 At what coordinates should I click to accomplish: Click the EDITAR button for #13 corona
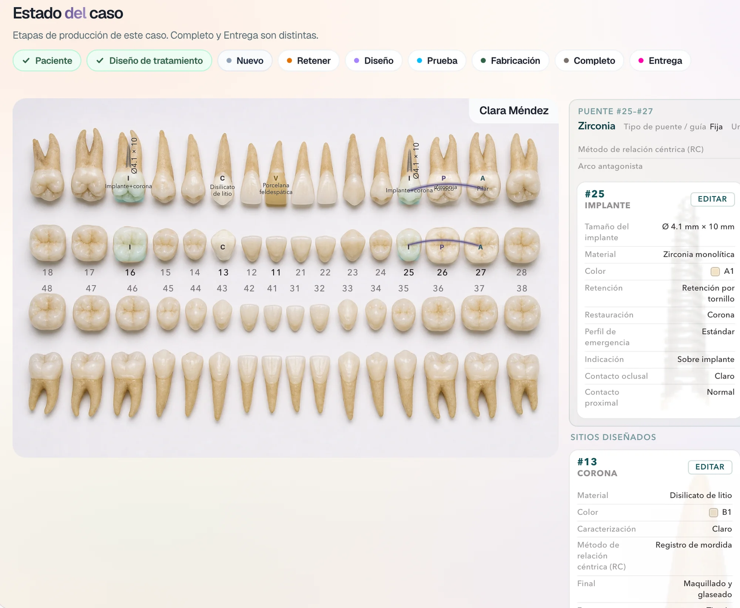point(710,467)
